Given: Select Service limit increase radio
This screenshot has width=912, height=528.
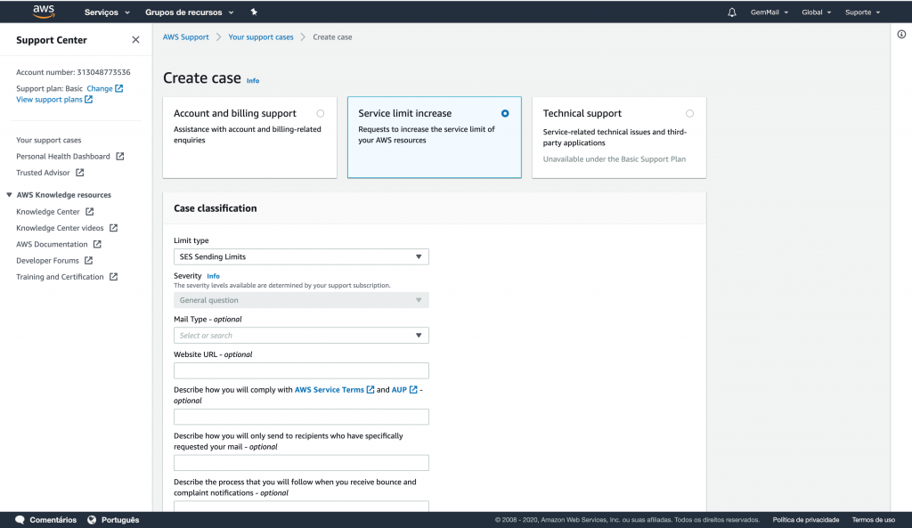Looking at the screenshot, I should coord(505,113).
